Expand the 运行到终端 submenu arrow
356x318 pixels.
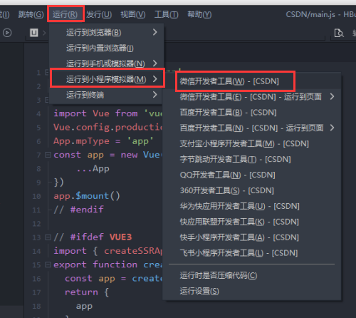tap(155, 95)
